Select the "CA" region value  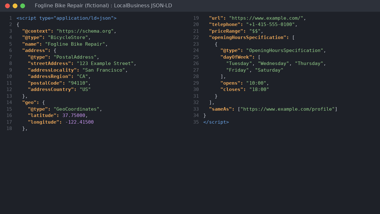click(82, 76)
